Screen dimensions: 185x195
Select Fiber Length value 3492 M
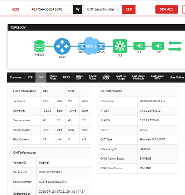145,149
